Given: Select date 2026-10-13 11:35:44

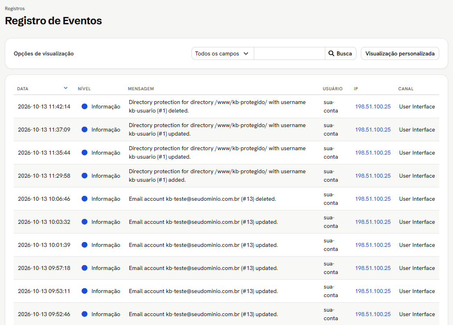Looking at the screenshot, I should click(x=44, y=153).
